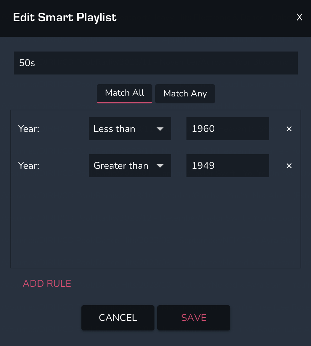Select the Match All option

pos(125,93)
